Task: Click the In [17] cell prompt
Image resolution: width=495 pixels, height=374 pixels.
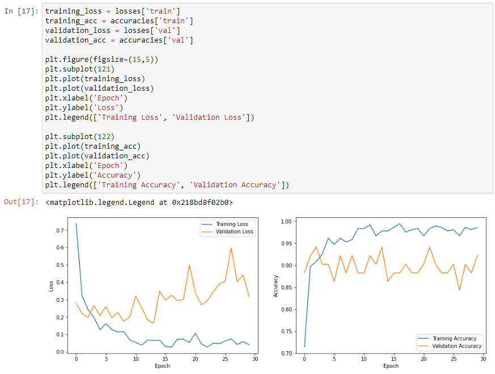Action: coord(22,11)
